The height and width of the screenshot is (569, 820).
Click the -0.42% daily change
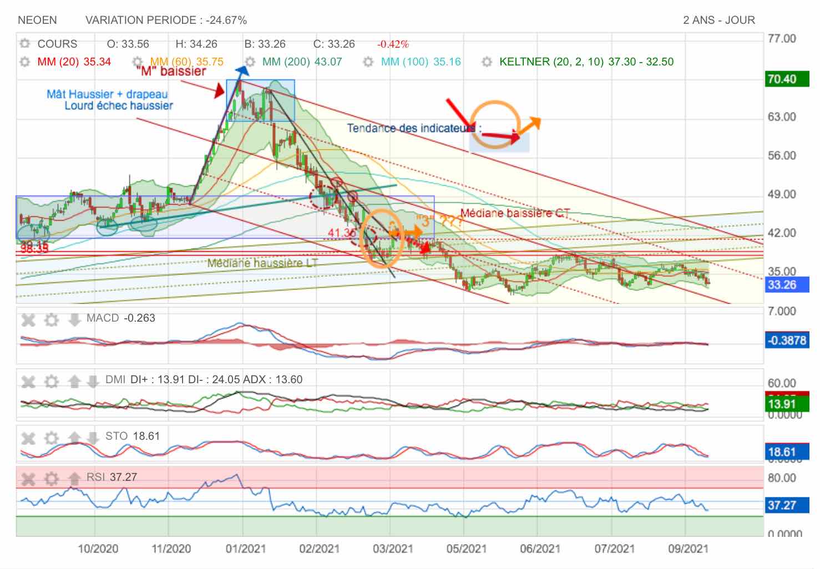pos(393,44)
